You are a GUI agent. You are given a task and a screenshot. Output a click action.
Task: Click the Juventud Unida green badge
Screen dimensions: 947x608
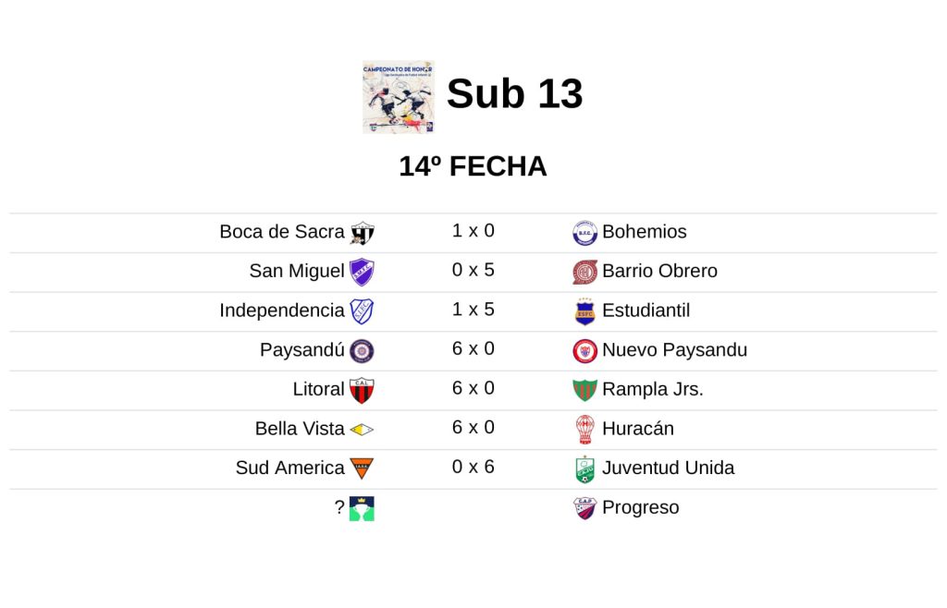[x=584, y=469]
